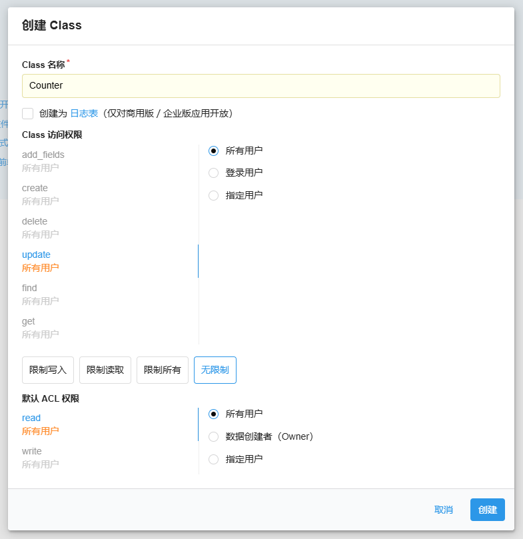This screenshot has width=523, height=539.
Task: Choose 登录用户 radio option
Action: 214,173
